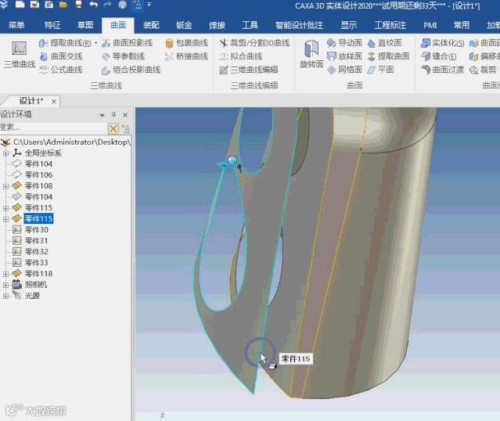Click the blue anchor handle on the surface
Image resolution: width=500 pixels, height=421 pixels.
click(232, 160)
